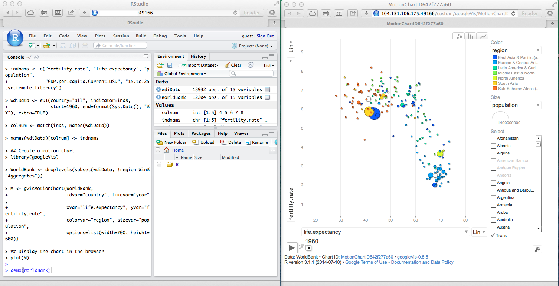Click the New Folder button in Files pane
Screen dimensions: 559x286
pos(171,142)
